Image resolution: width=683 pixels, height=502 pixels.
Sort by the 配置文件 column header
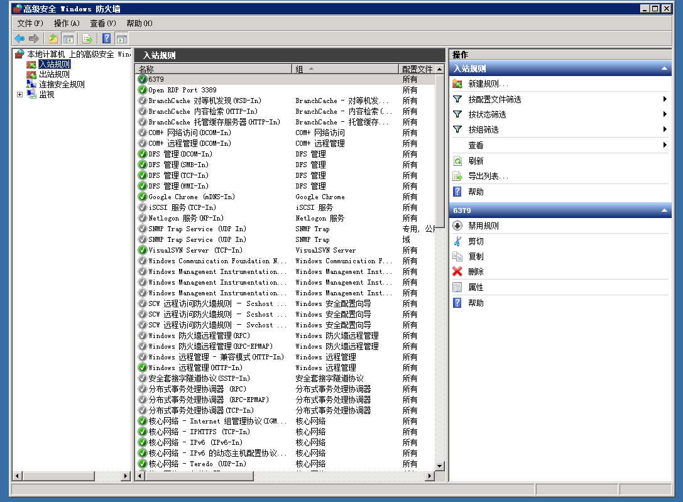pyautogui.click(x=417, y=68)
